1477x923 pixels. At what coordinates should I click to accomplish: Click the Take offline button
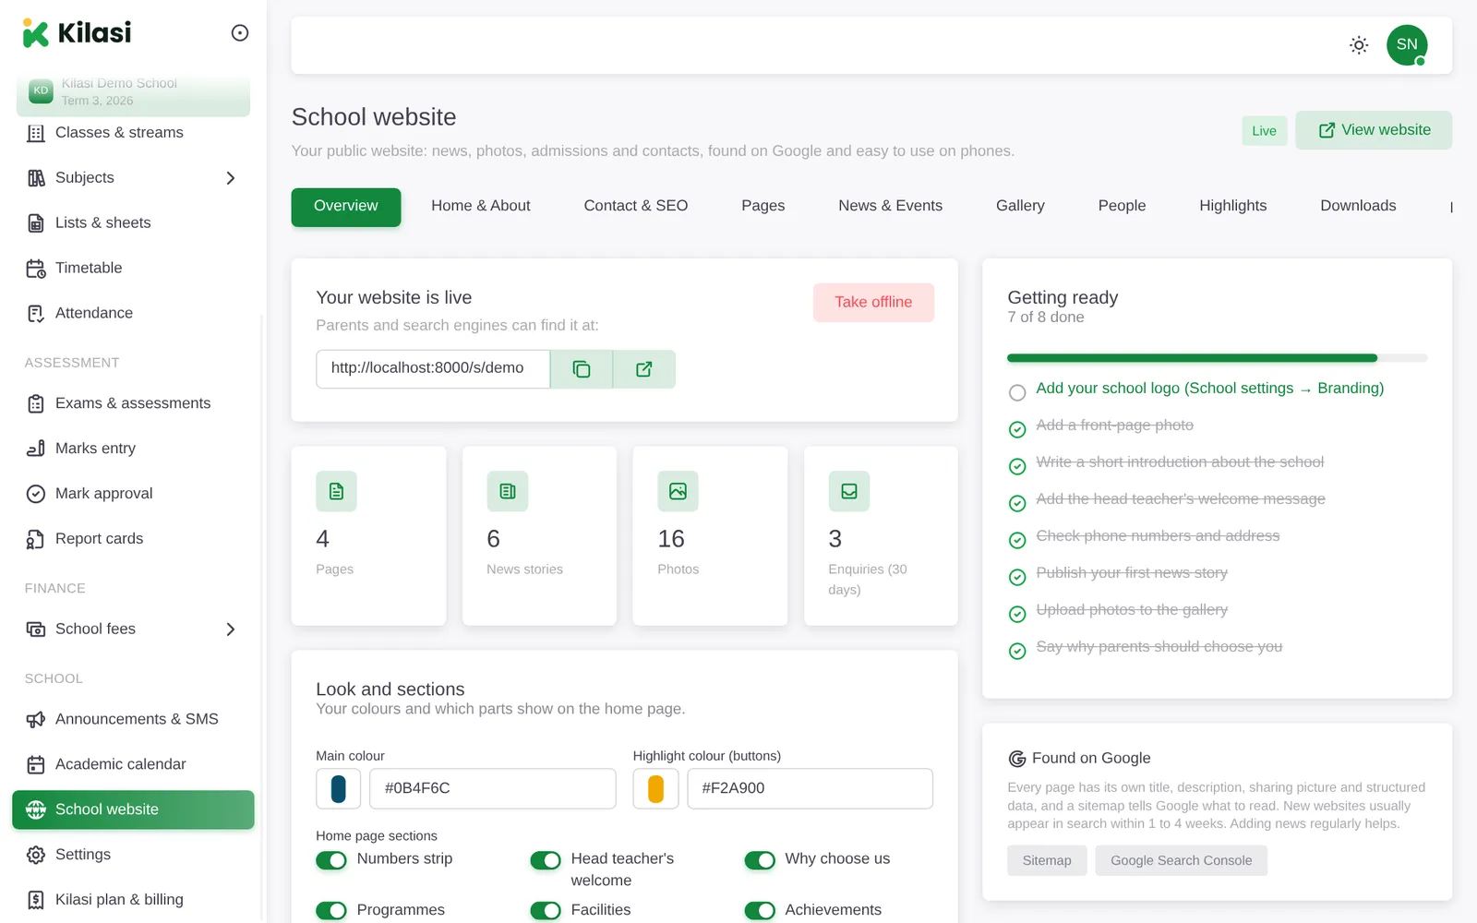click(873, 303)
